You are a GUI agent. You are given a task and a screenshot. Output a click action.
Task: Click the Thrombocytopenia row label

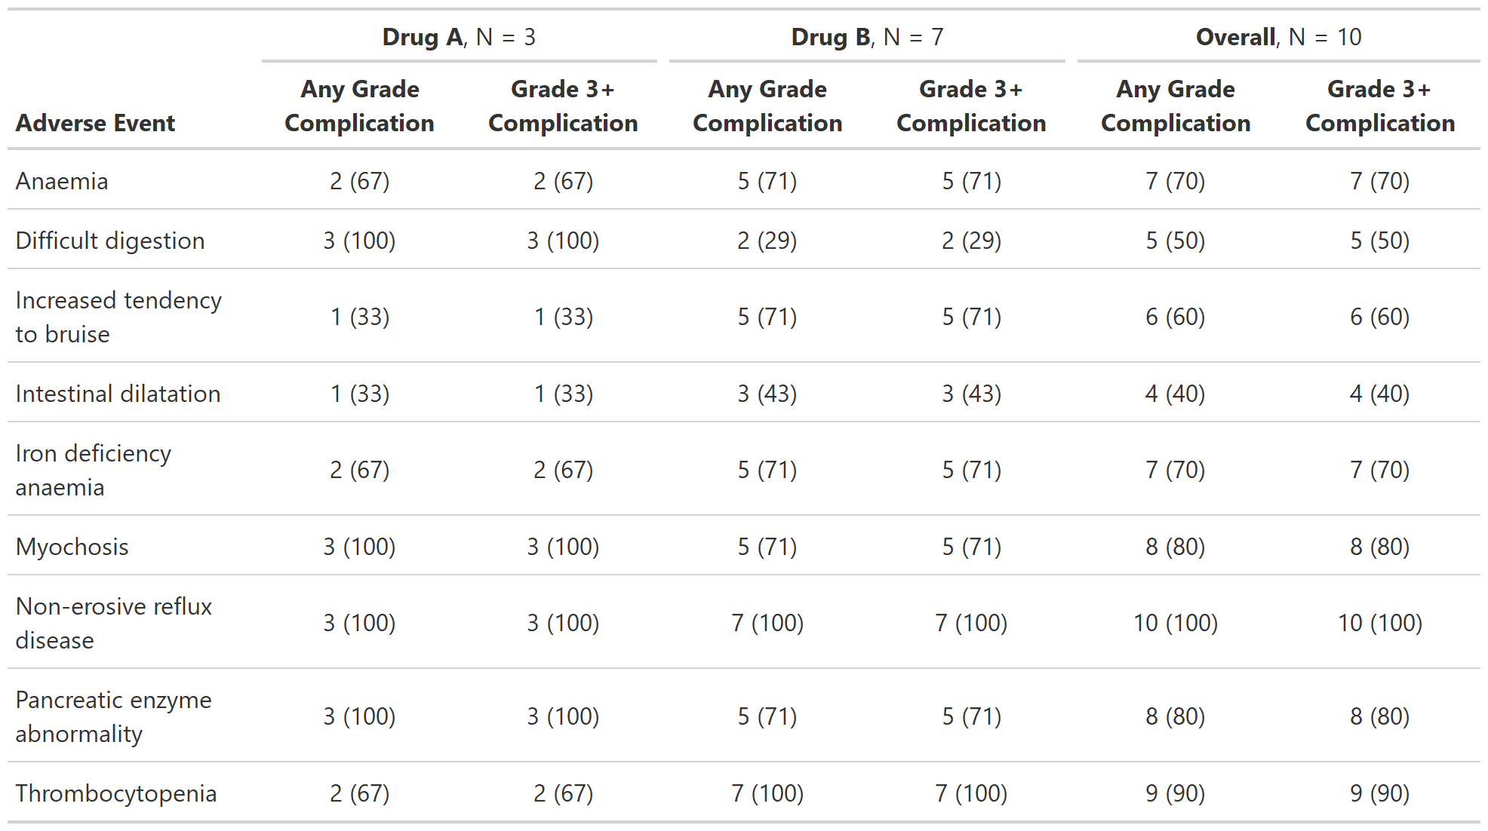click(x=116, y=793)
